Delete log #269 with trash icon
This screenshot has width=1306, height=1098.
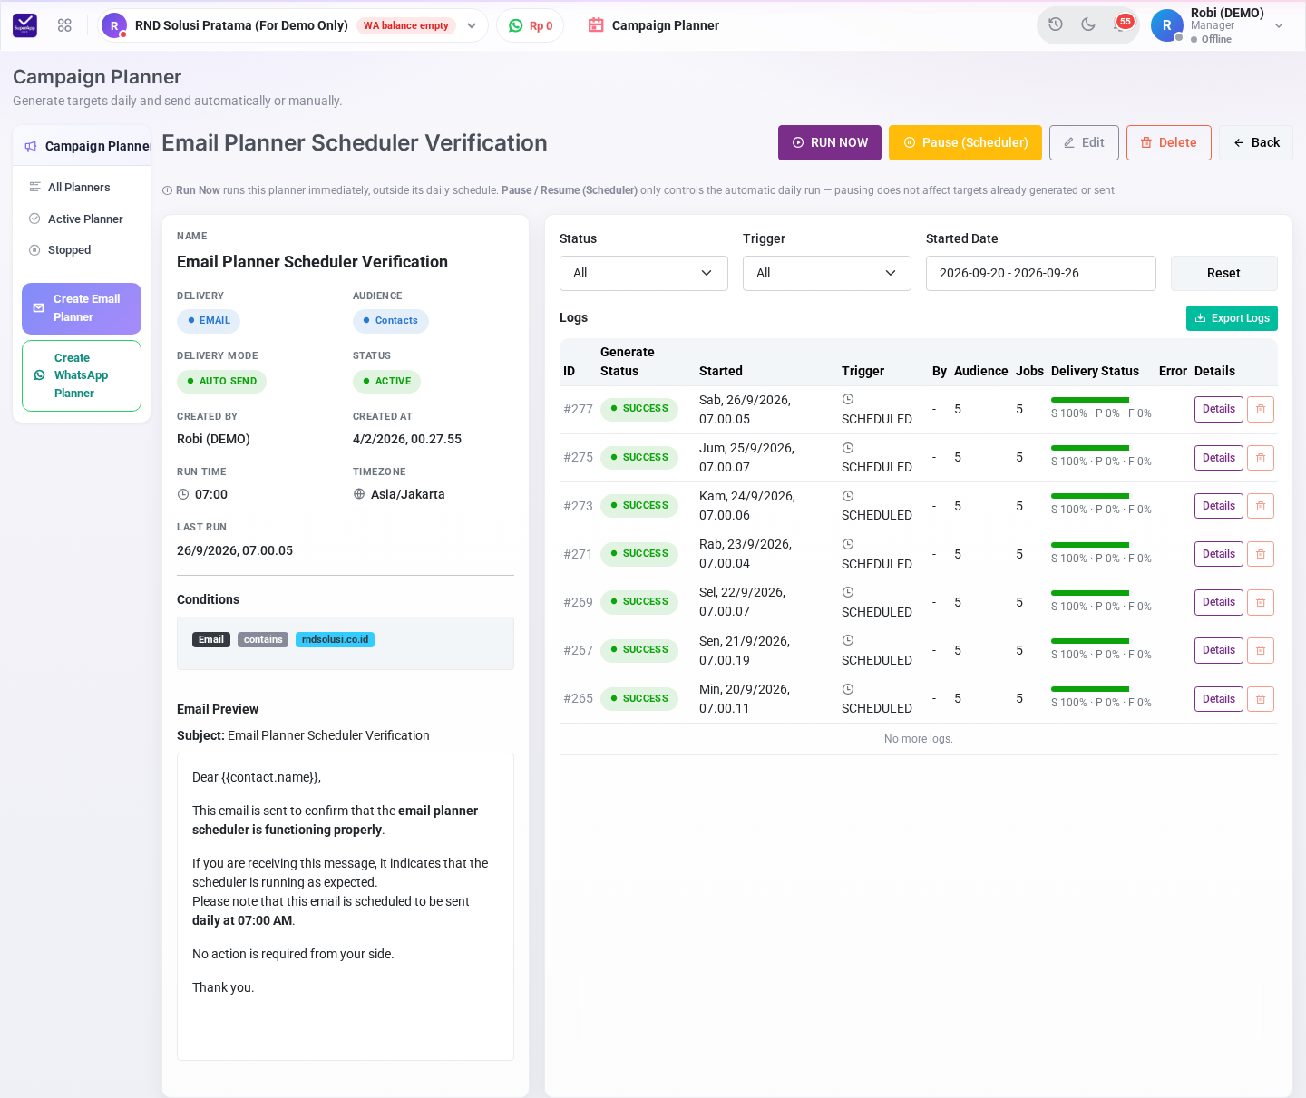pyautogui.click(x=1261, y=602)
